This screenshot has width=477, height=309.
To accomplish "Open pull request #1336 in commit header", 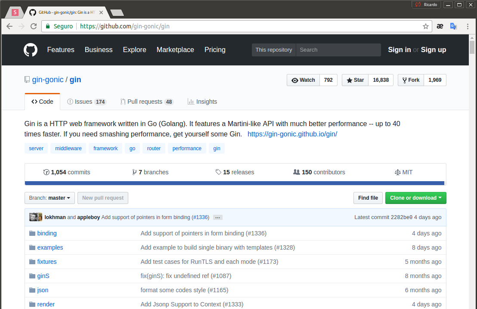I will click(201, 217).
